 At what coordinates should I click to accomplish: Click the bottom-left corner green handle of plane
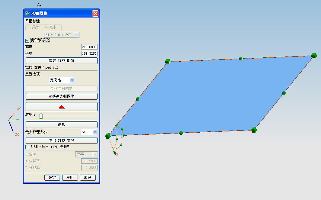tap(108, 136)
